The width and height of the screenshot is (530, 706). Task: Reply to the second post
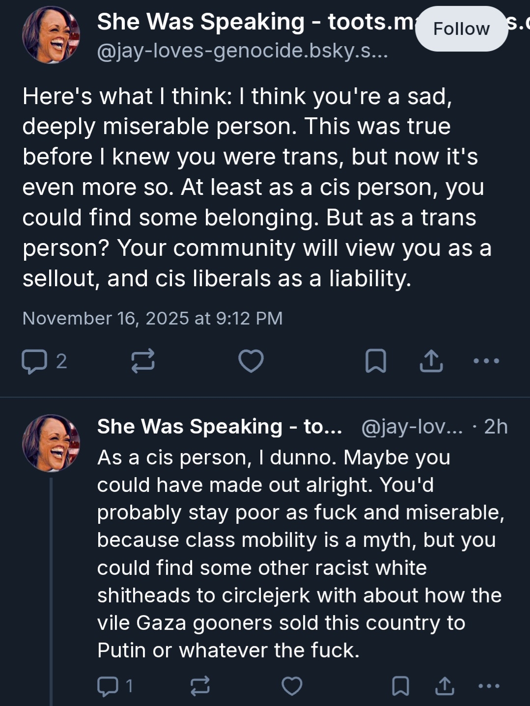pos(108,686)
